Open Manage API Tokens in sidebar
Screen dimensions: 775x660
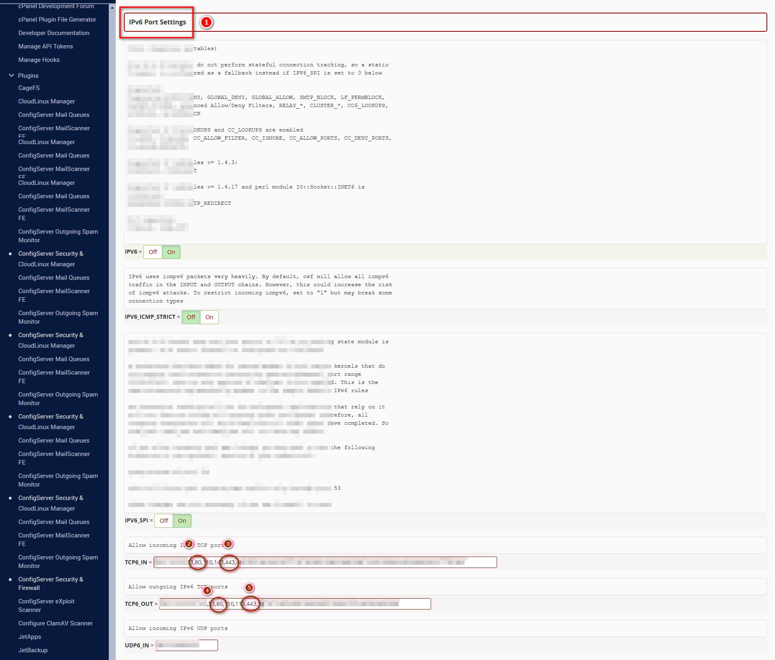pyautogui.click(x=46, y=46)
